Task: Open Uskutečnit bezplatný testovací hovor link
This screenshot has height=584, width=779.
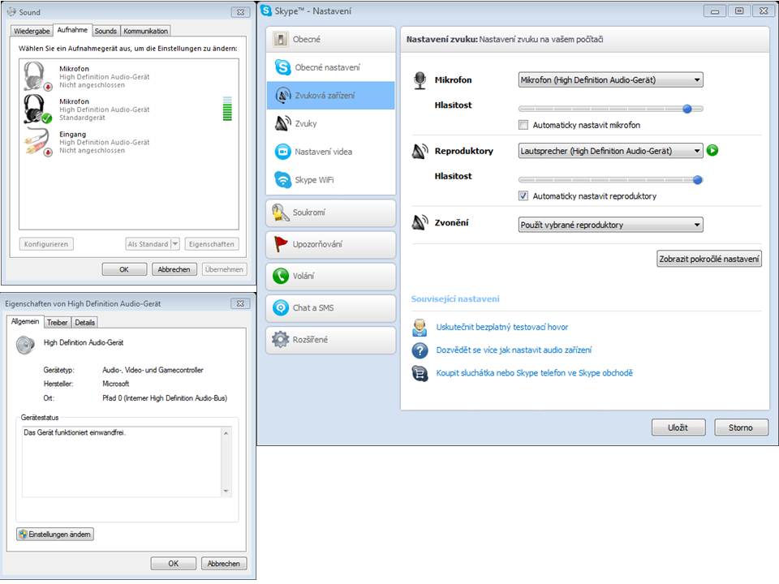Action: pos(501,327)
